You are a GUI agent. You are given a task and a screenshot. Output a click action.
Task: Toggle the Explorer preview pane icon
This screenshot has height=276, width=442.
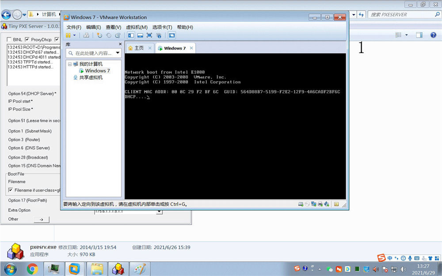pyautogui.click(x=419, y=35)
